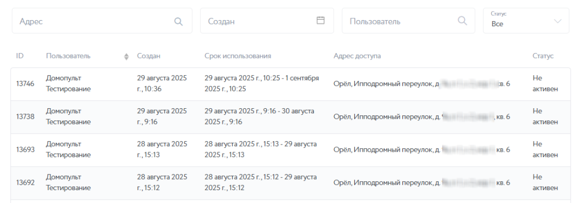Viewport: 573px width, 203px height.
Task: Focus the Создан date filter input
Action: [267, 21]
